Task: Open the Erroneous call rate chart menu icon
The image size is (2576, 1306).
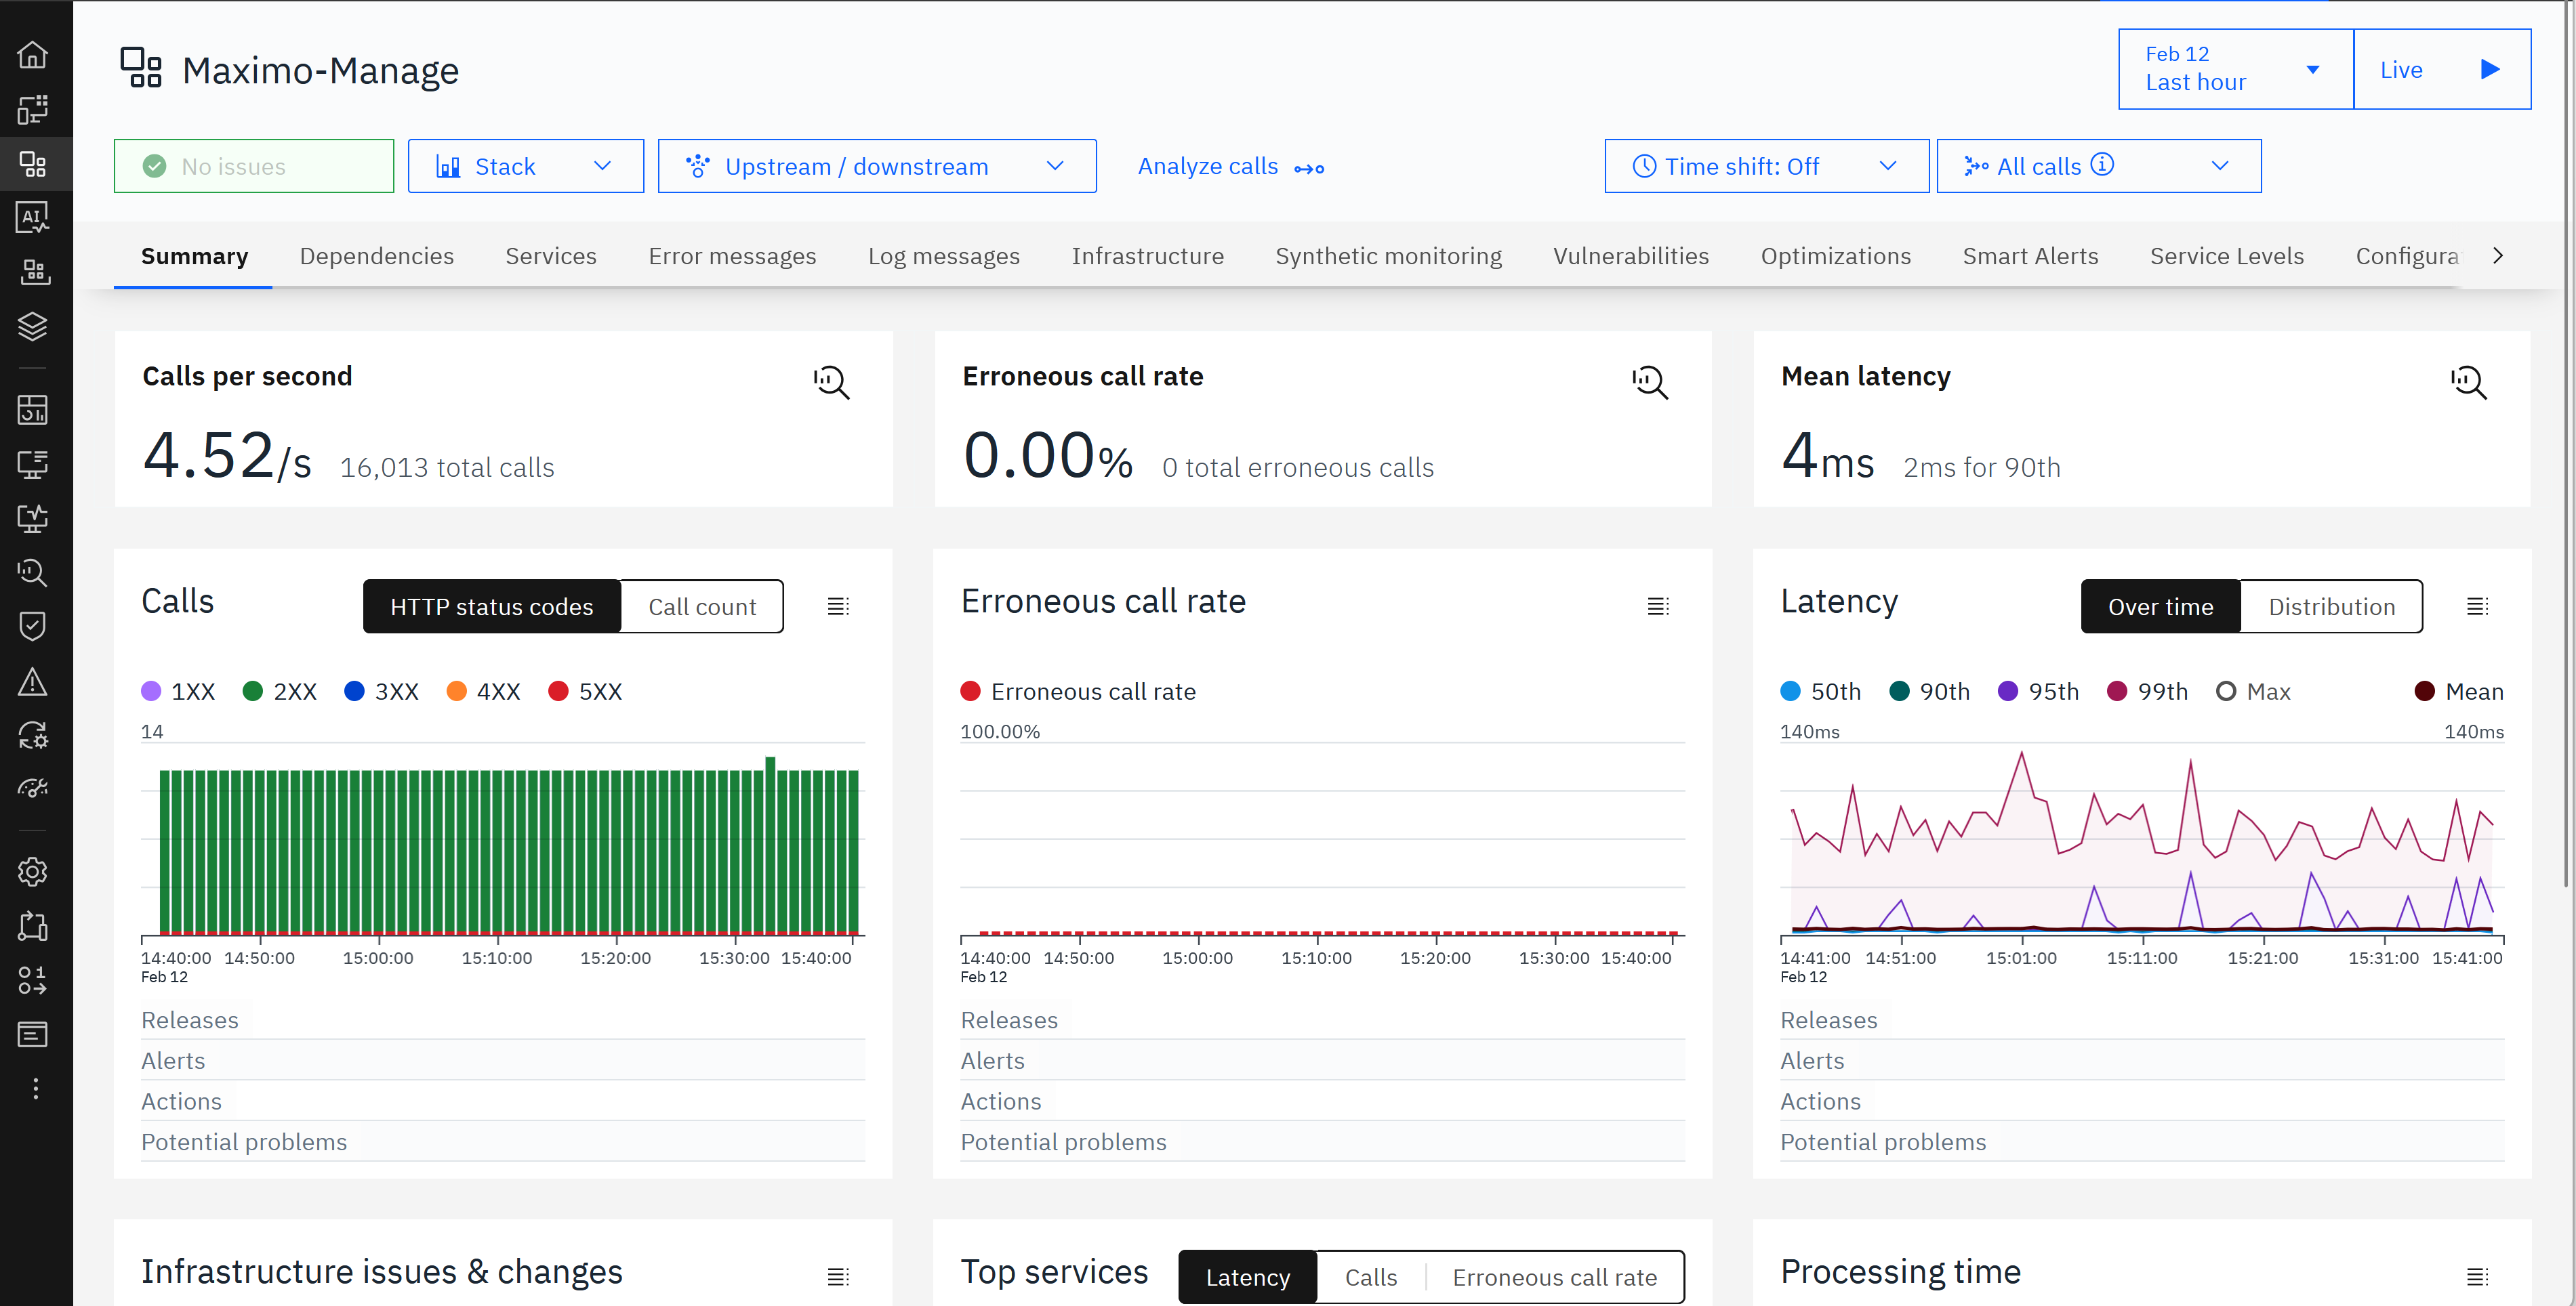Action: click(x=1658, y=606)
